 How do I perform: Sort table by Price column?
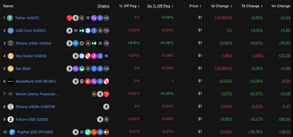195,6
